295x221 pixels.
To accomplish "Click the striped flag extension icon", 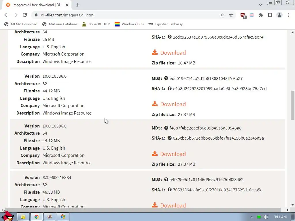I will (252, 15).
